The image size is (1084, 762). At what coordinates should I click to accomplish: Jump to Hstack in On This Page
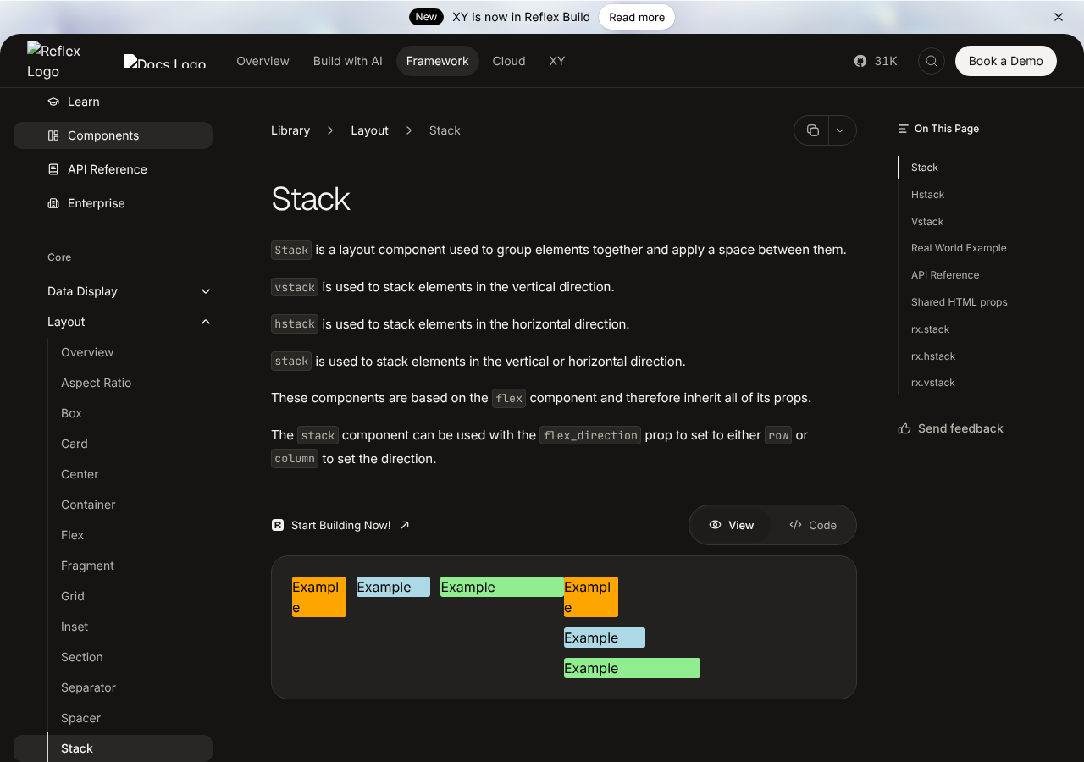click(x=927, y=195)
